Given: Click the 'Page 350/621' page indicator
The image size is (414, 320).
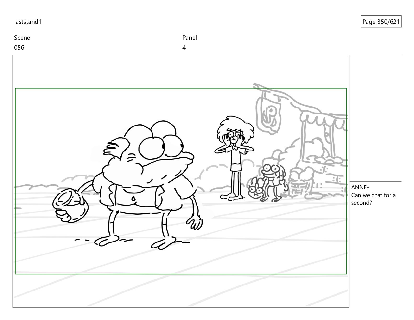Looking at the screenshot, I should (381, 22).
